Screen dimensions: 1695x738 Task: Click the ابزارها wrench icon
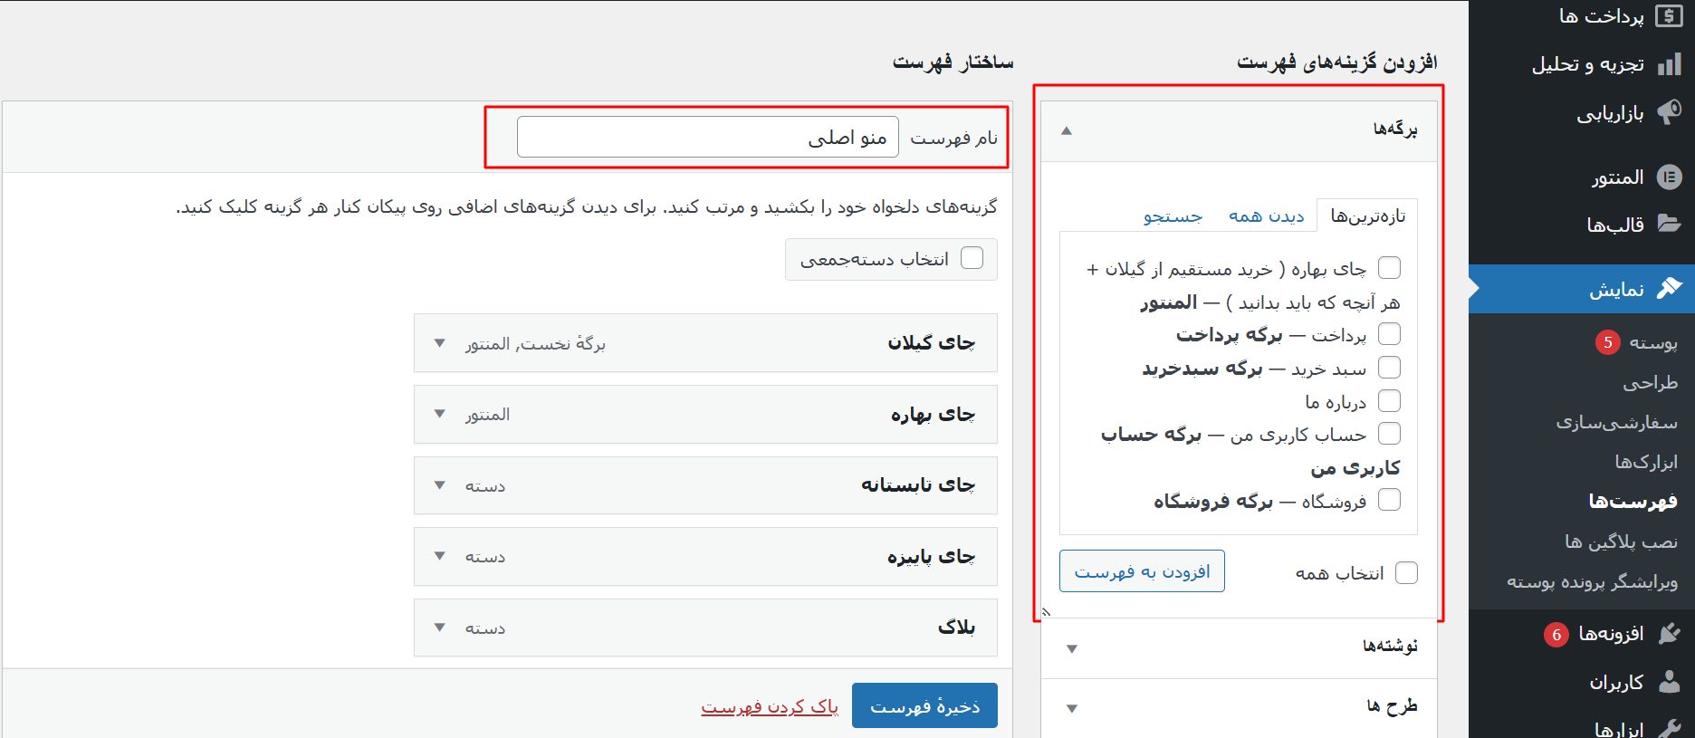coord(1669,728)
